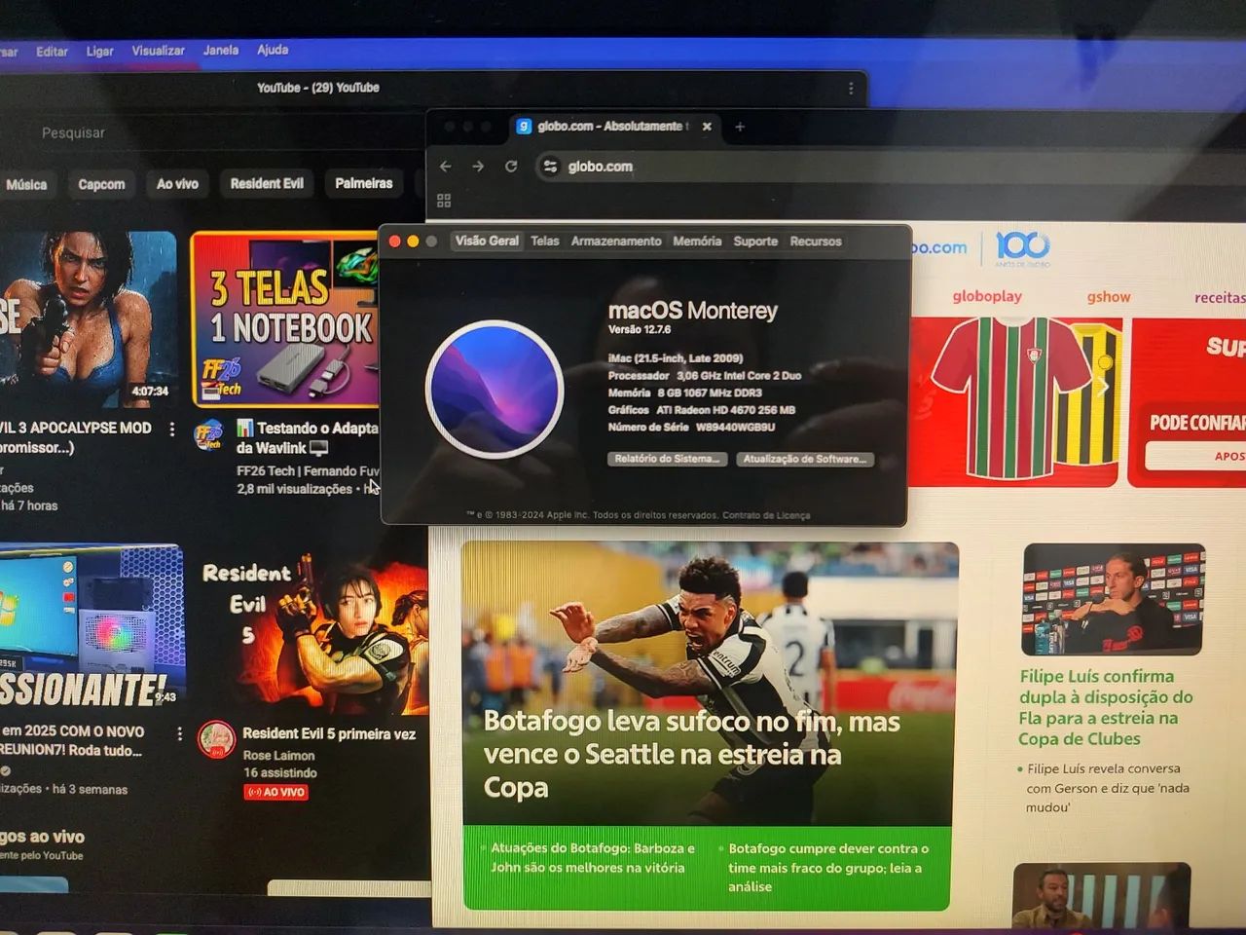Click the globo.com address bar text

[601, 167]
